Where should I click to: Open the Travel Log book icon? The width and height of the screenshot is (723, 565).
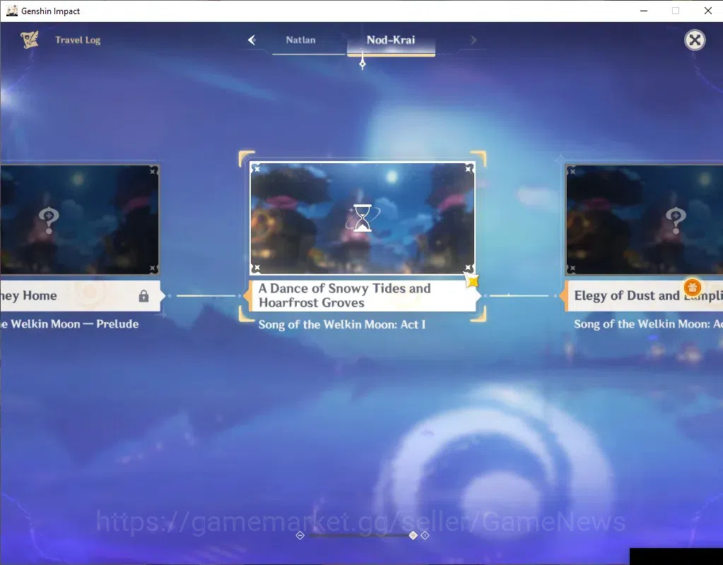point(30,40)
